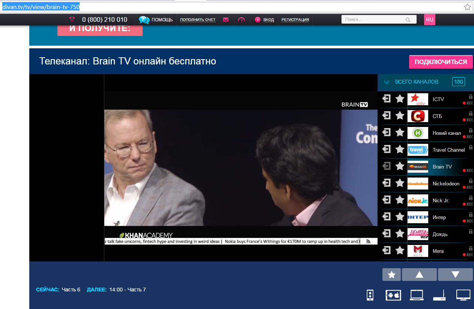The height and width of the screenshot is (309, 474).
Task: Click the TV monitor device icon
Action: pyautogui.click(x=463, y=295)
